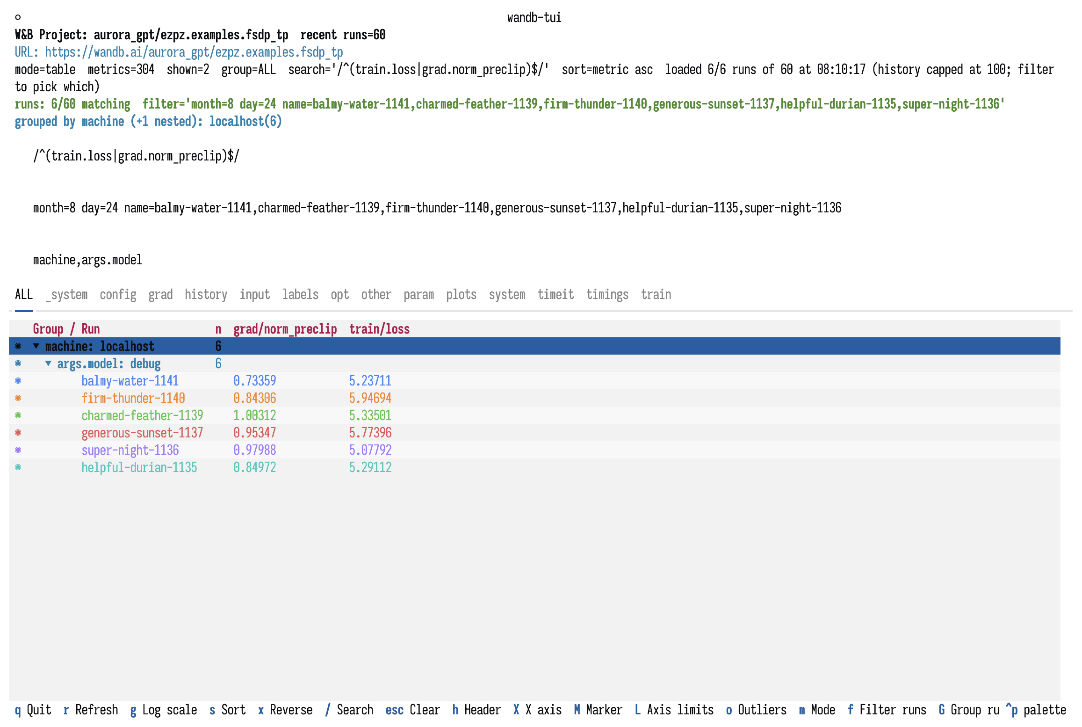Switch to the _system tab
1082x727 pixels.
(66, 295)
